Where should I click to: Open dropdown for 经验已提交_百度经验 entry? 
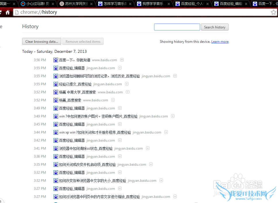(x=127, y=84)
